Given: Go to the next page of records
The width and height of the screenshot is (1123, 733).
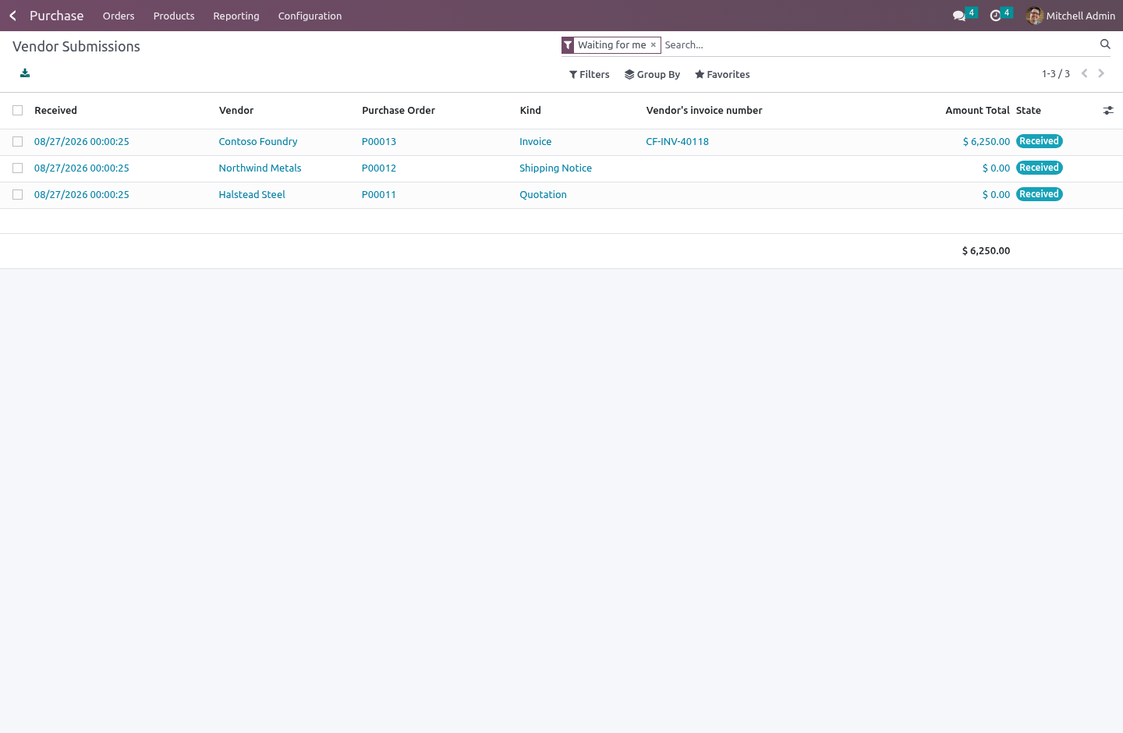Looking at the screenshot, I should tap(1101, 73).
